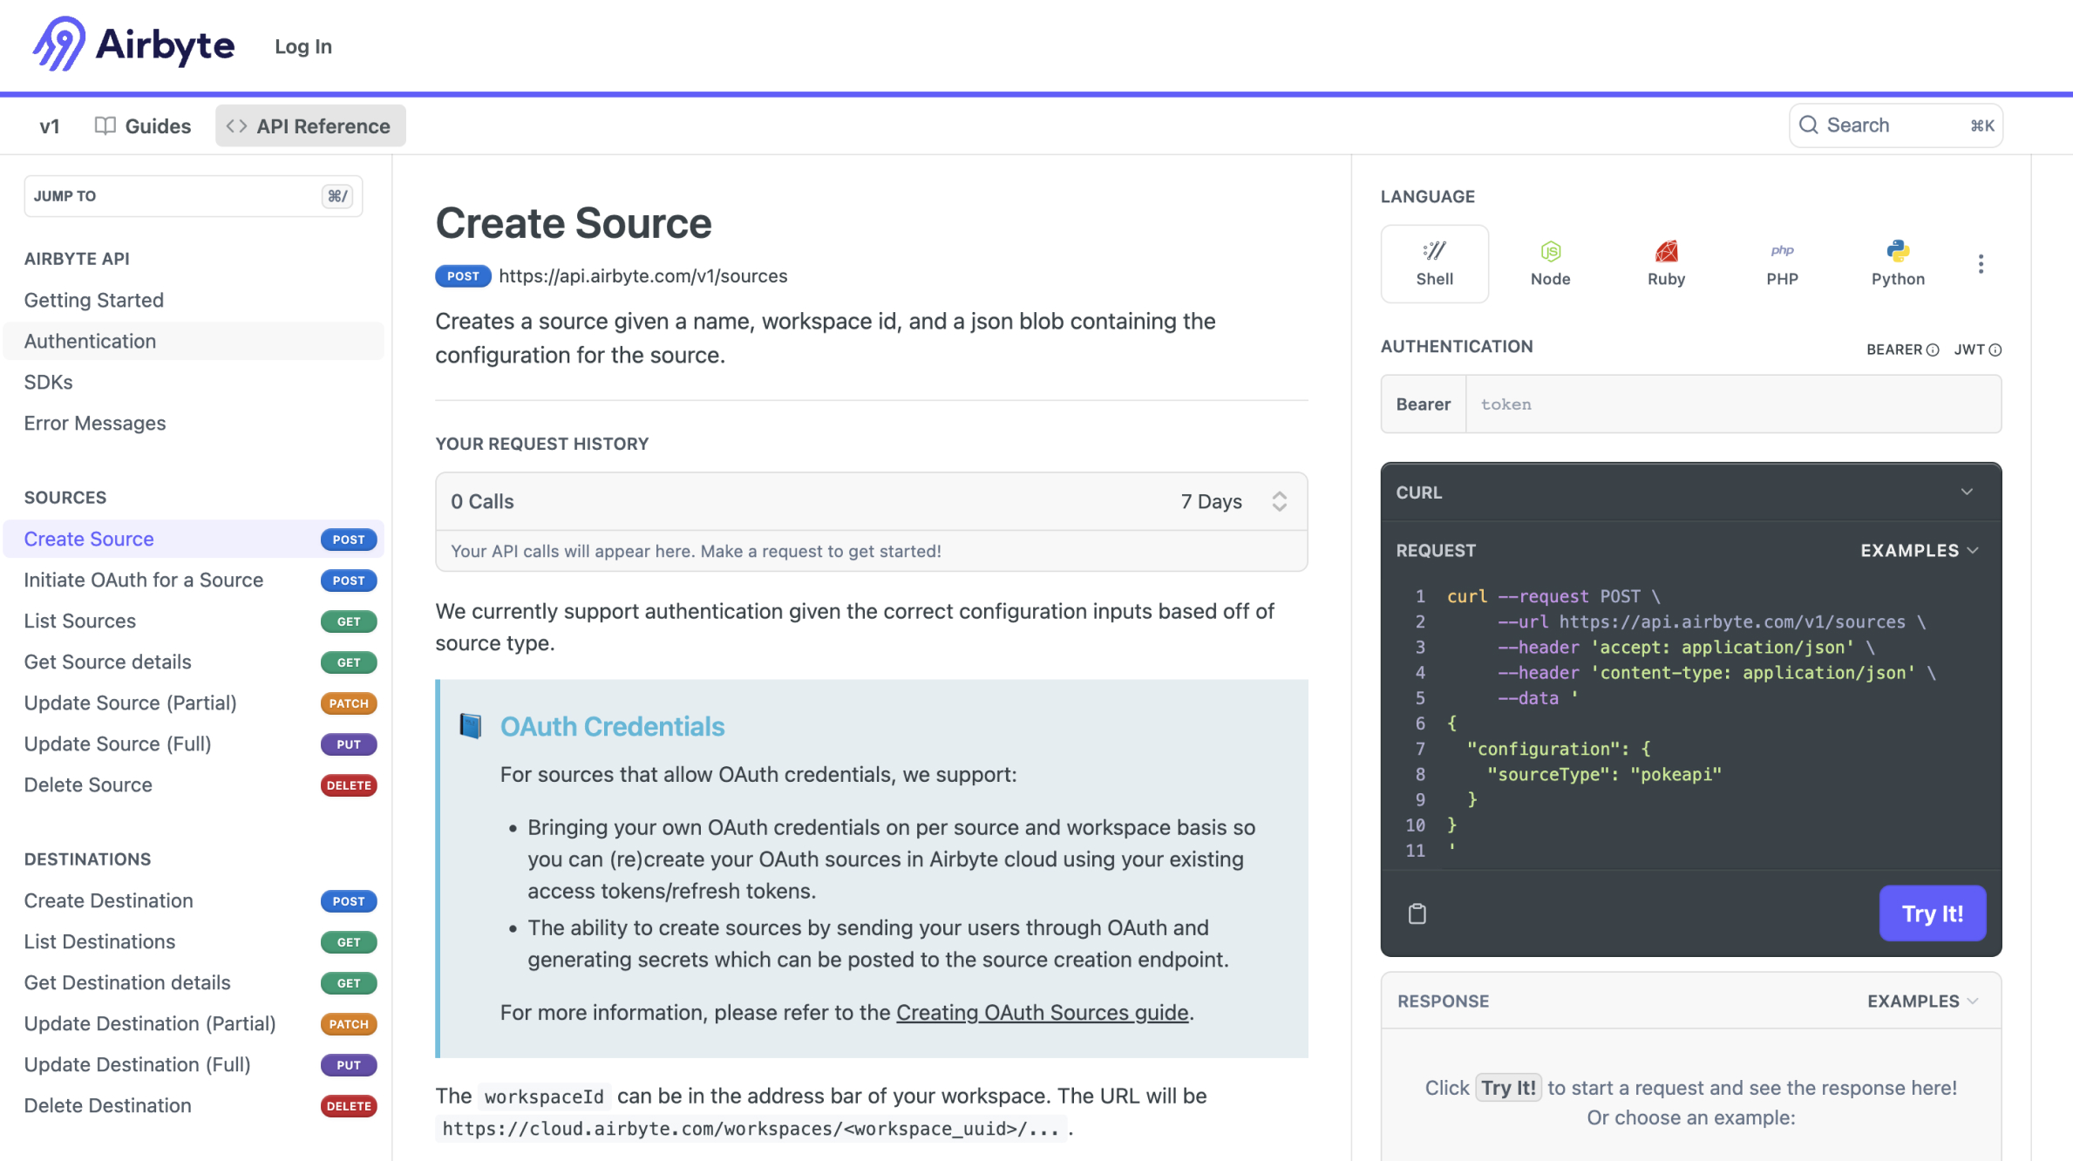
Task: Switch code examples to PHP
Action: coord(1783,262)
